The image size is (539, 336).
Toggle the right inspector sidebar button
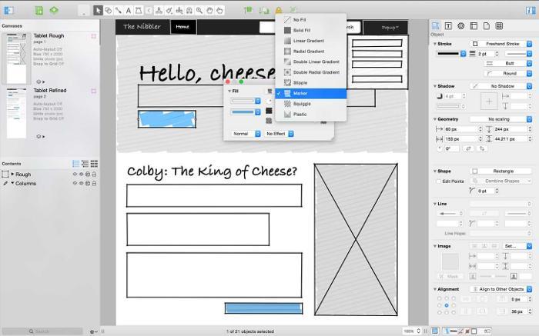coord(531,10)
